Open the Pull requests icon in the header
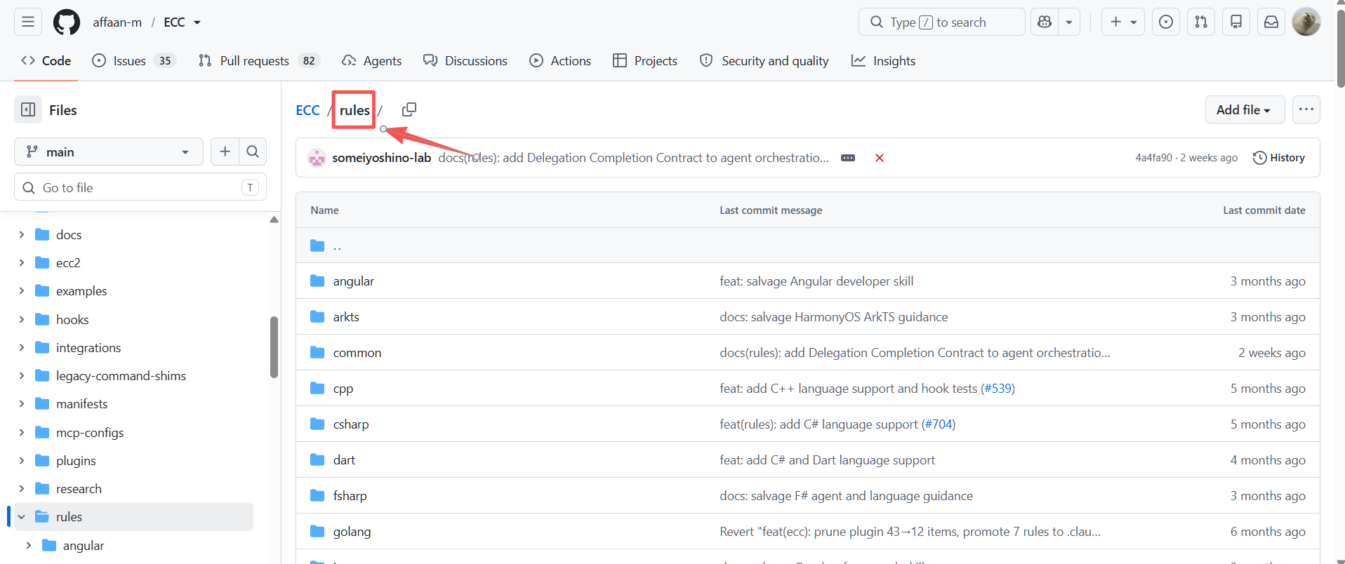The width and height of the screenshot is (1345, 564). click(1201, 22)
